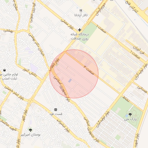Click the صنعت ۴ street label inside circle

pyautogui.click(x=89, y=70)
